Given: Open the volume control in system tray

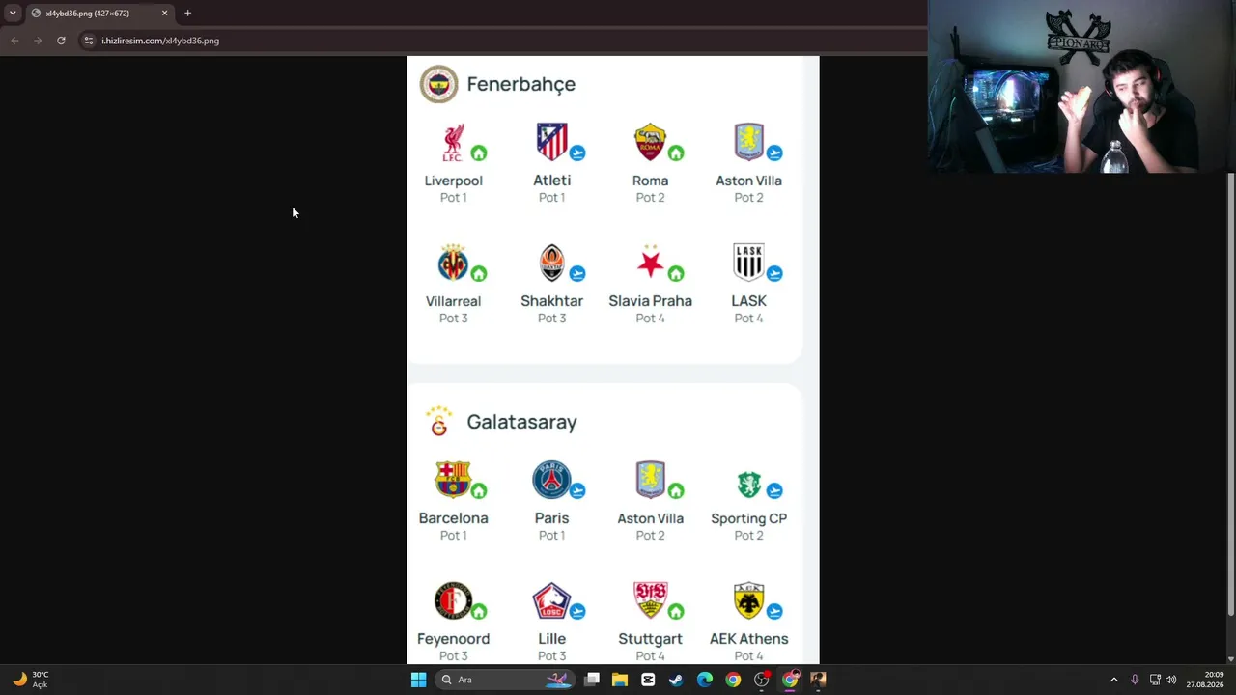Looking at the screenshot, I should [1171, 680].
